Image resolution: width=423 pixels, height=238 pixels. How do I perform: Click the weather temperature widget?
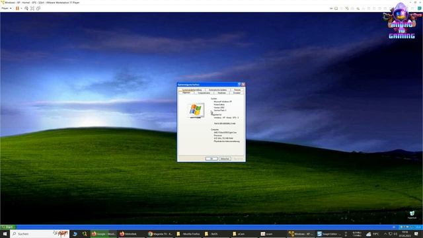click(x=373, y=234)
